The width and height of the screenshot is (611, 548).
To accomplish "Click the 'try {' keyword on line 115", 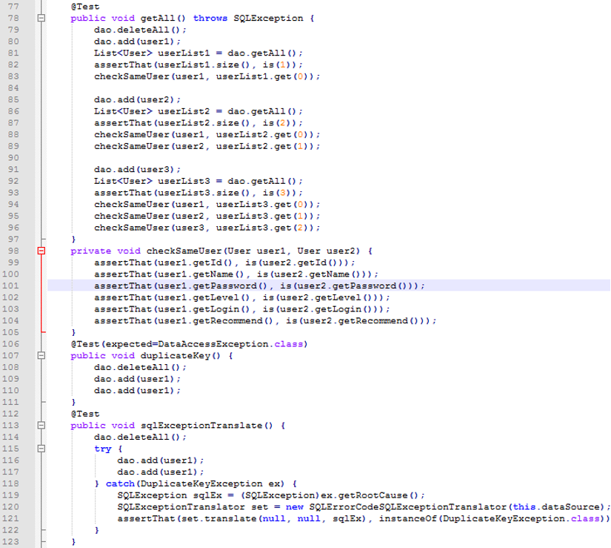I will [x=108, y=449].
